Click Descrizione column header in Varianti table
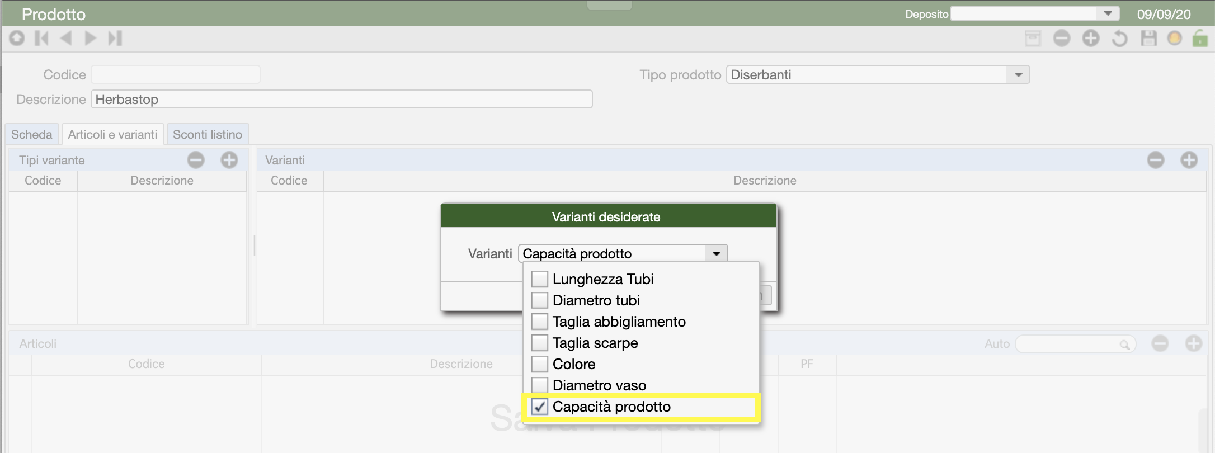1215x453 pixels. (765, 181)
